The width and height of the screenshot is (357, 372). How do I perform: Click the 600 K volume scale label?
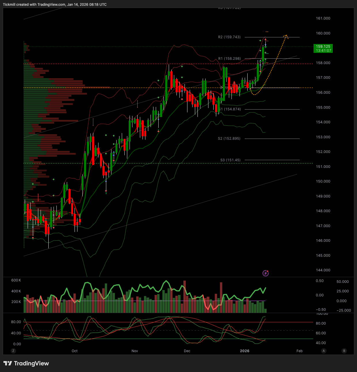click(x=16, y=280)
